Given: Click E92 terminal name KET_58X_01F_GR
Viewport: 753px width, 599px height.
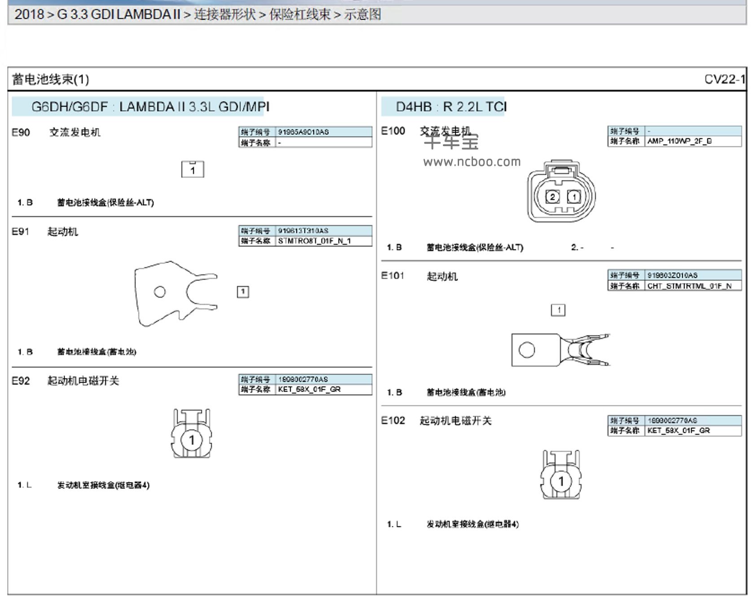Looking at the screenshot, I should click(x=309, y=390).
